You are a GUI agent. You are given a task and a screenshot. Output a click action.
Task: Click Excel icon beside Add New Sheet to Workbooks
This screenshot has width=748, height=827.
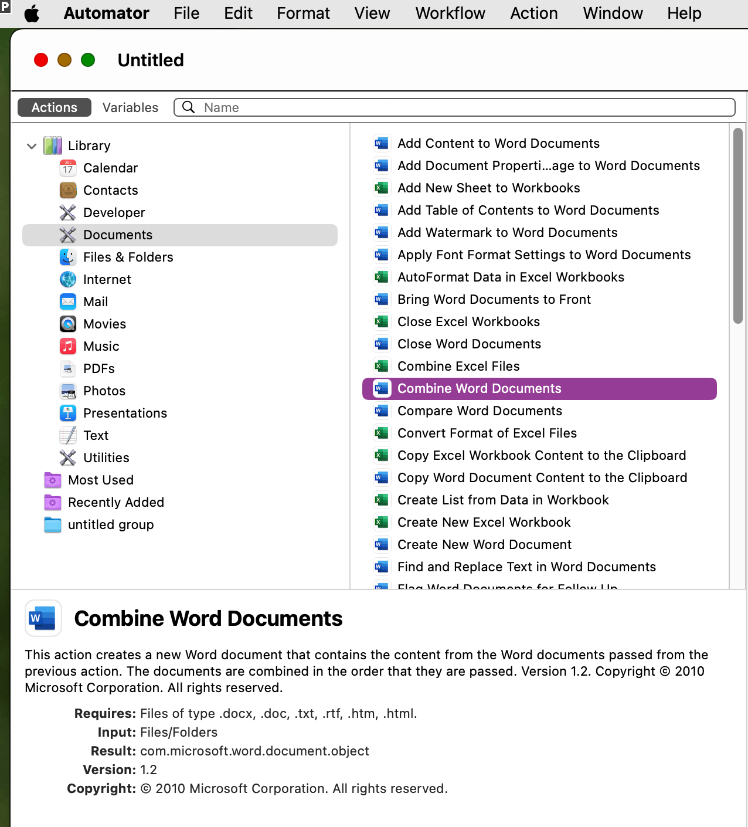pyautogui.click(x=382, y=188)
